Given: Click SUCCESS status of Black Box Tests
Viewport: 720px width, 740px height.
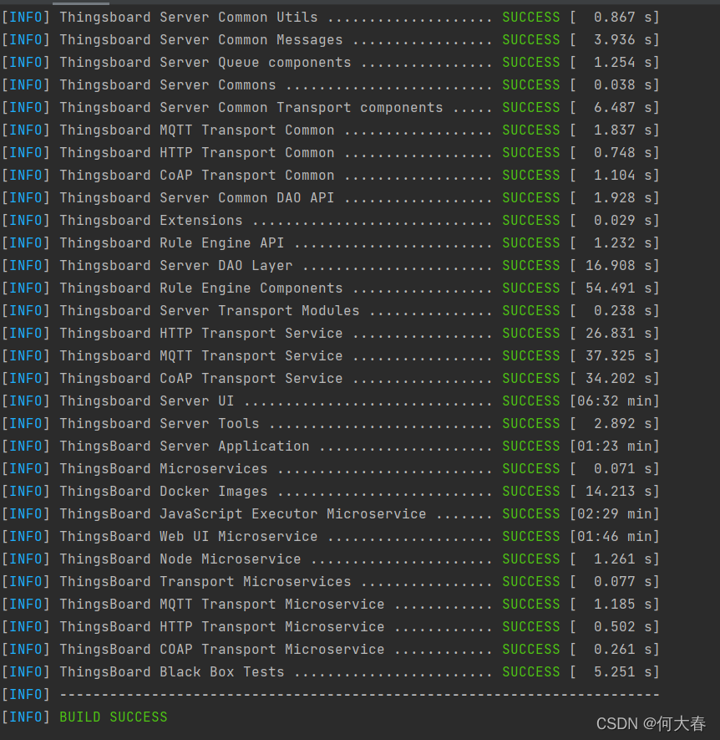Looking at the screenshot, I should [530, 671].
